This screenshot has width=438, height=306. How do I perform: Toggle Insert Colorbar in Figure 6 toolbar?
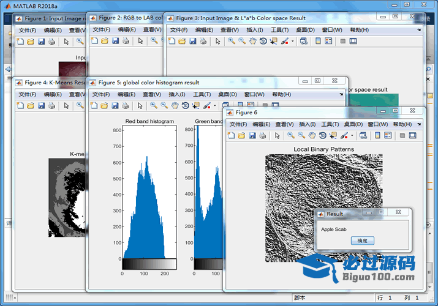pyautogui.click(x=377, y=135)
